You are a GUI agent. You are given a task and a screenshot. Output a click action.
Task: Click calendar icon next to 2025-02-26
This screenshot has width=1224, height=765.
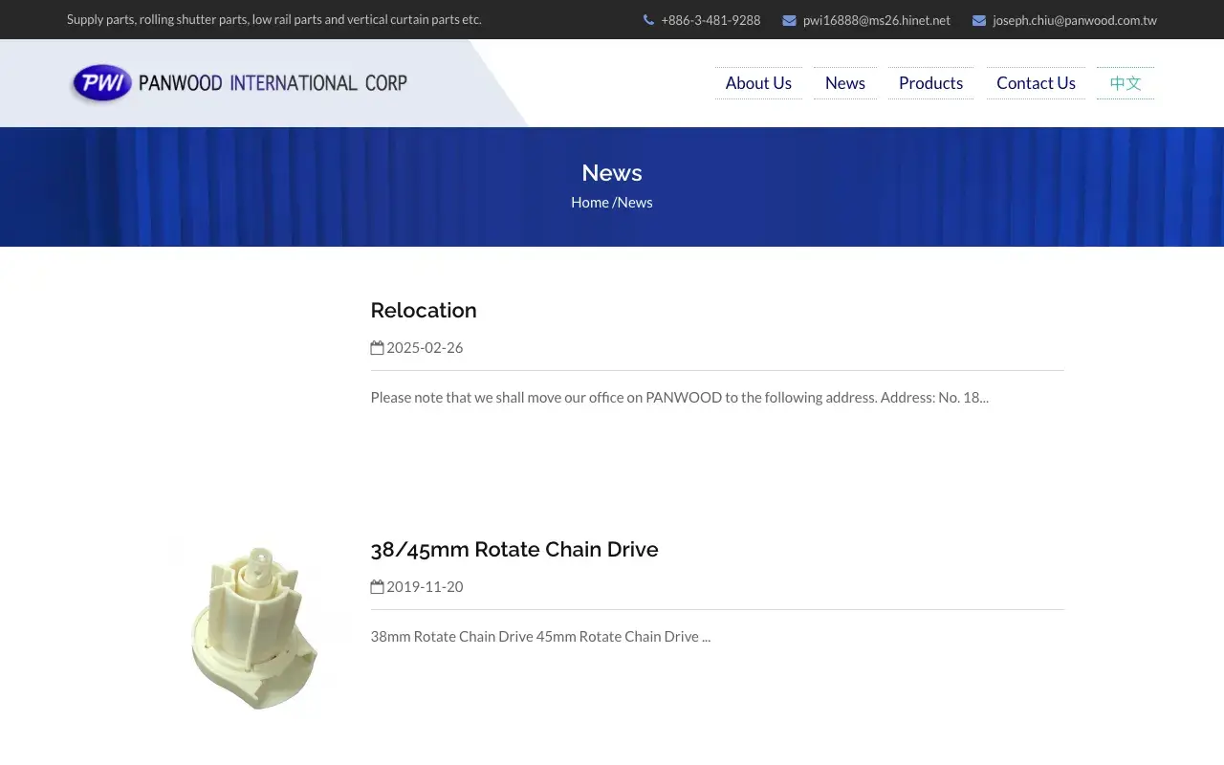point(377,347)
